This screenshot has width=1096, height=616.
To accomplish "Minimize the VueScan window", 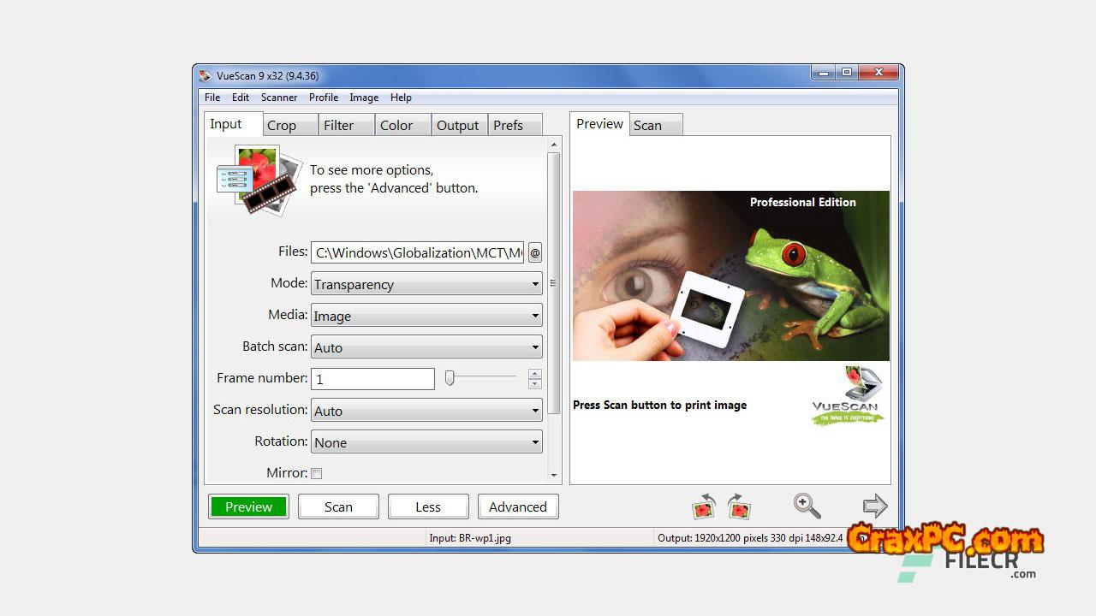I will pos(822,73).
